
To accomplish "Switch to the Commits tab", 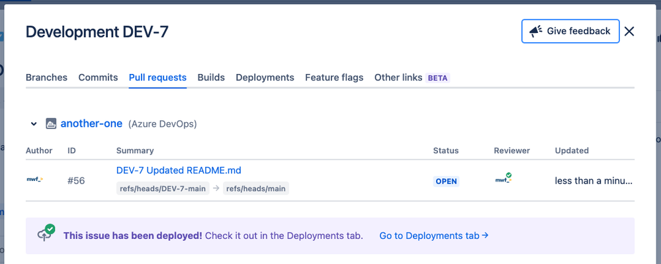I will click(x=98, y=78).
